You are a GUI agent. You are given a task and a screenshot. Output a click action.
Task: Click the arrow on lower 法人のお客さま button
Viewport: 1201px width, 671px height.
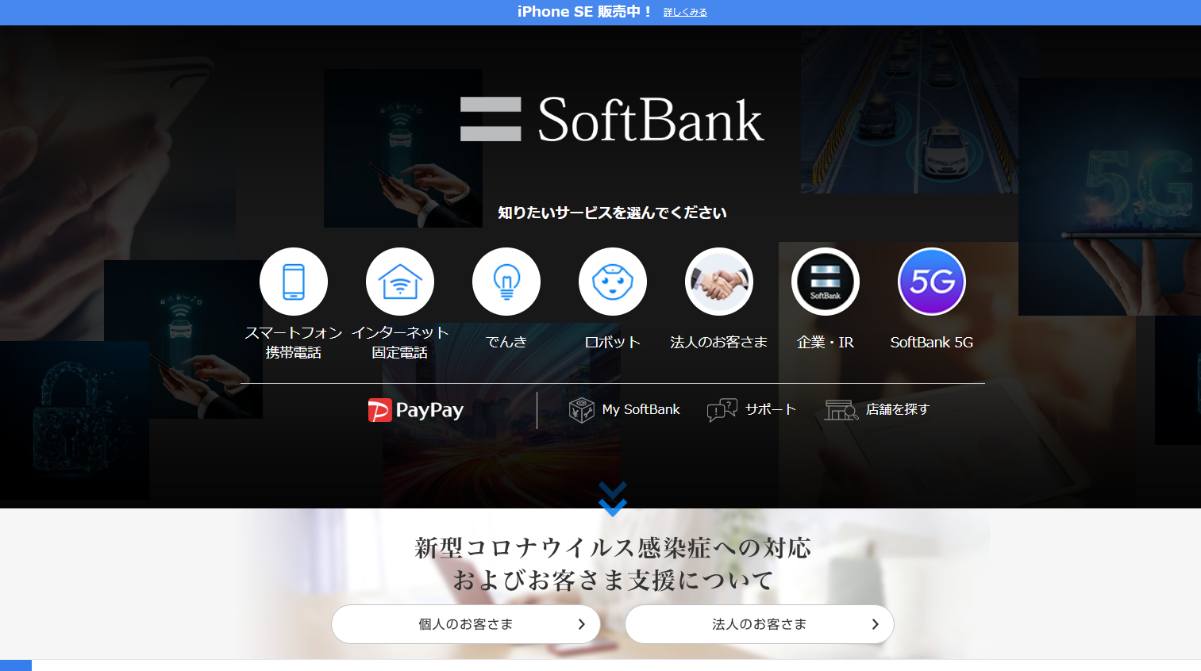point(876,624)
